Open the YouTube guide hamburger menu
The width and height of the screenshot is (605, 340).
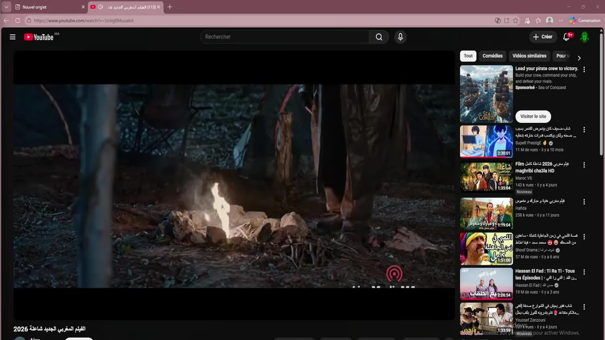click(x=13, y=37)
